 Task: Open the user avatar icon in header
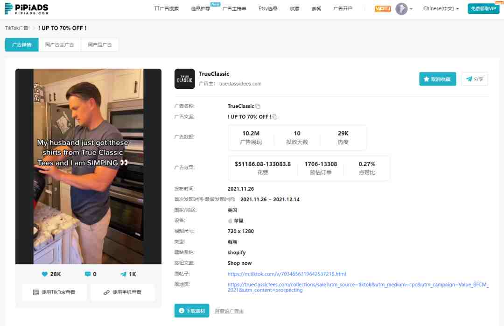tap(401, 9)
